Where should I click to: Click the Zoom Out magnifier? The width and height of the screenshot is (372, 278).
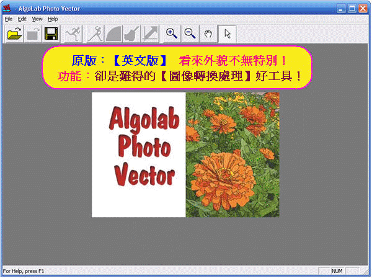click(x=190, y=34)
